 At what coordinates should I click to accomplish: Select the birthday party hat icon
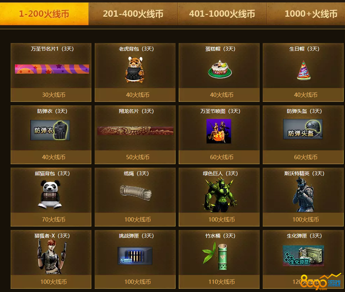304,71
